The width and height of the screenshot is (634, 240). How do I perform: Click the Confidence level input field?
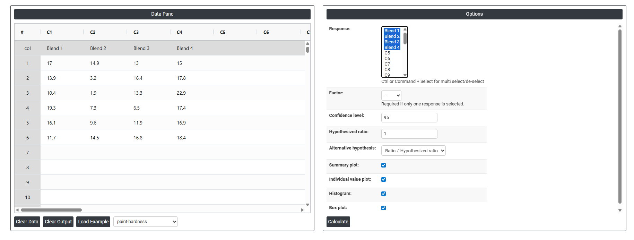click(x=409, y=118)
